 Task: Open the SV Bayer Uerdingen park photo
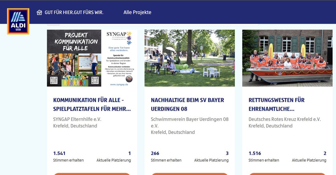tap(190, 58)
